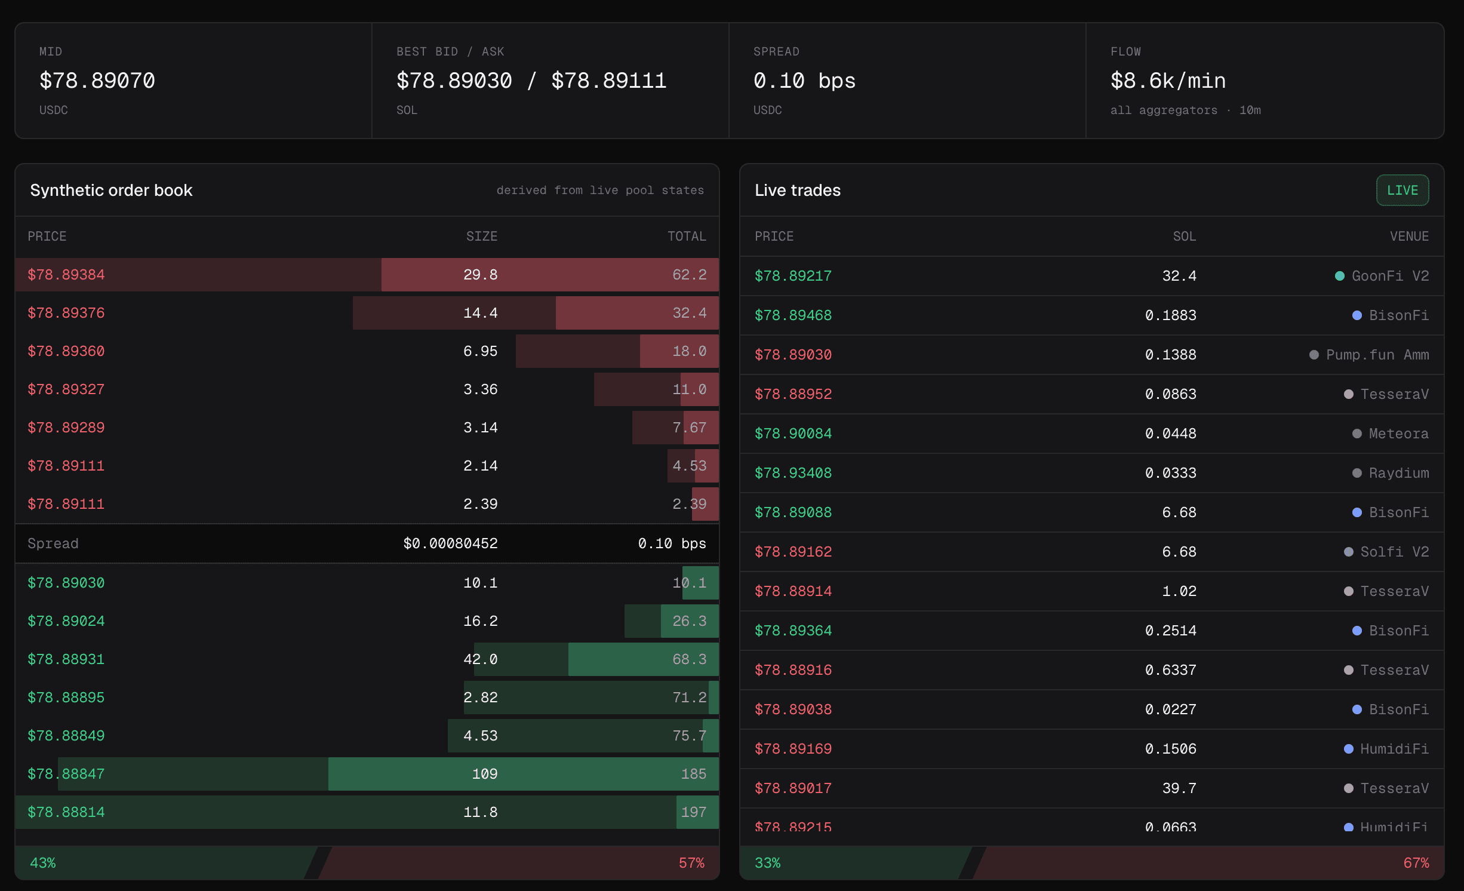Click 'all aggregators · 10m' label
This screenshot has width=1464, height=891.
click(1186, 110)
